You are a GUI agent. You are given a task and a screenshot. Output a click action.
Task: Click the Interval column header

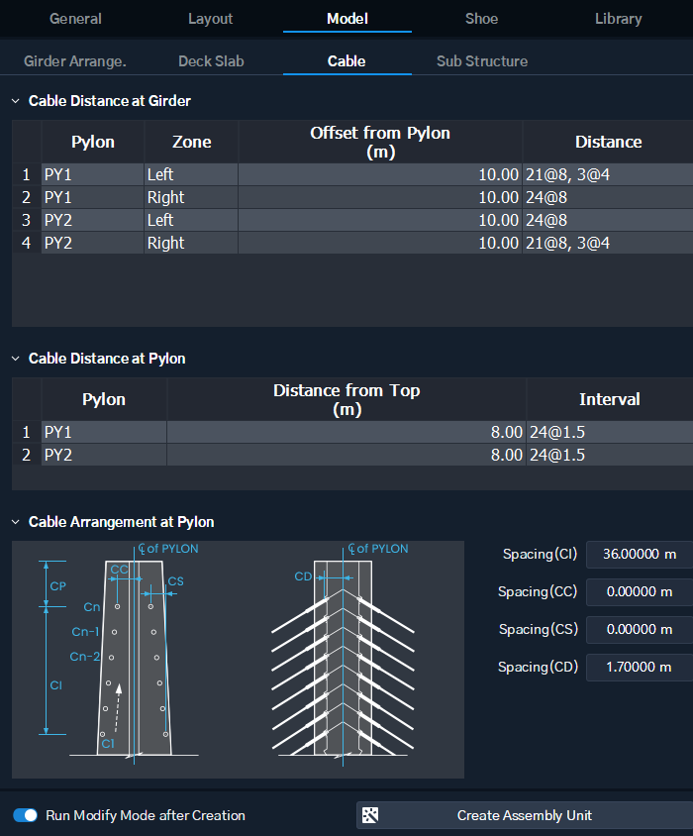610,399
